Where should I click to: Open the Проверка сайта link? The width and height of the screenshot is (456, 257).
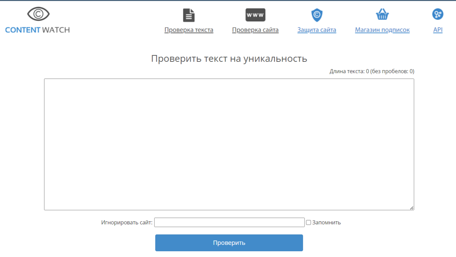255,30
